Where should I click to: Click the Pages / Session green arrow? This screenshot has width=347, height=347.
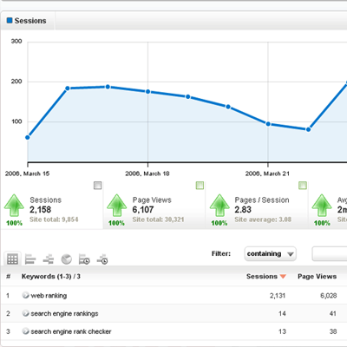219,206
